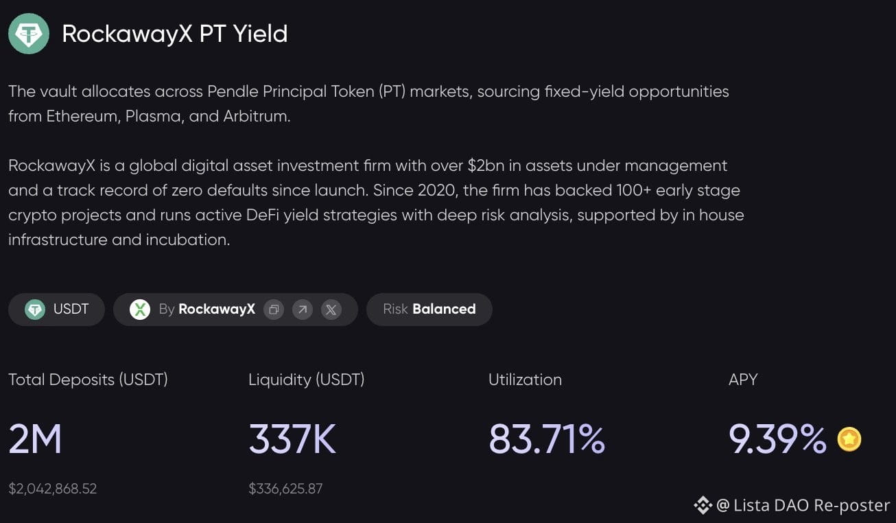Open the RockawayX X (Twitter) profile icon

pyautogui.click(x=331, y=310)
